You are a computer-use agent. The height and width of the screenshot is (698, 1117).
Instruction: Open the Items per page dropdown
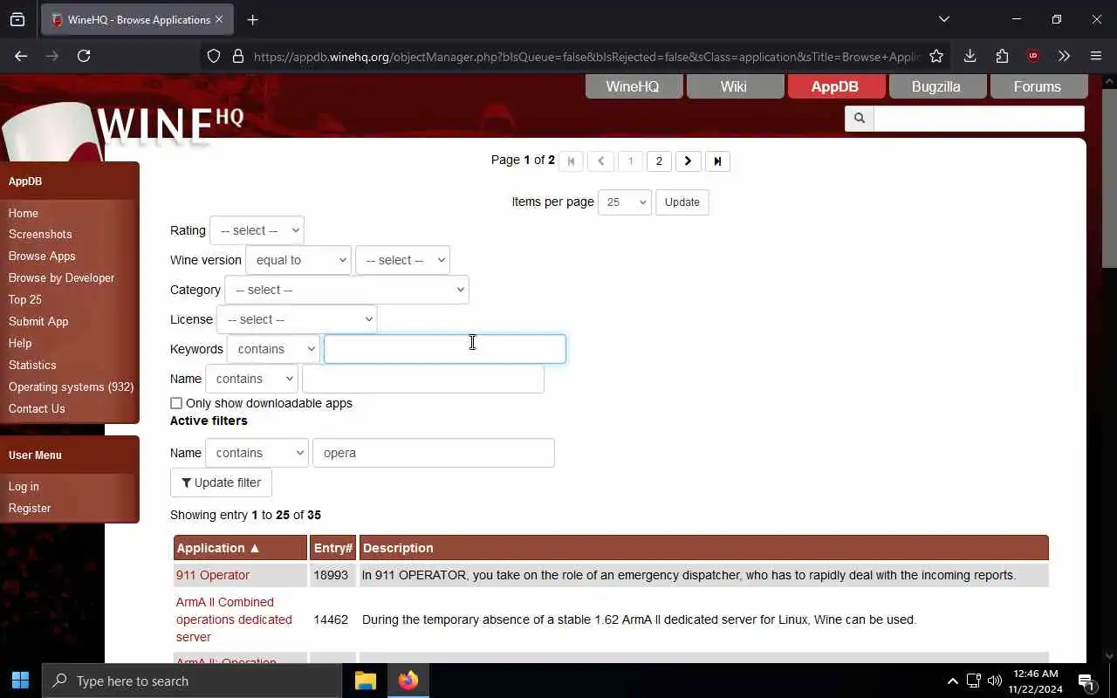(625, 202)
